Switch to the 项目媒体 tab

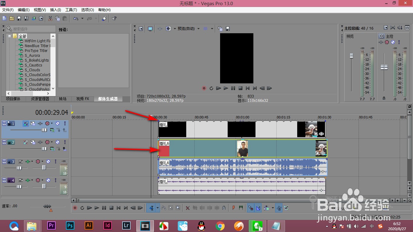click(13, 99)
